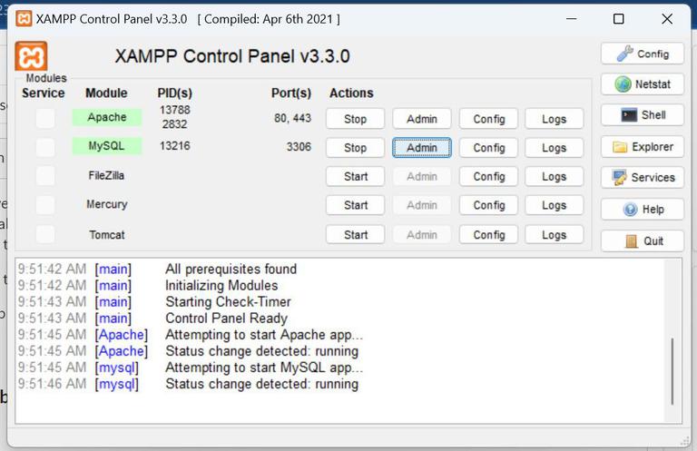Open MySQL Admin (phpMyAdmin)

[422, 148]
